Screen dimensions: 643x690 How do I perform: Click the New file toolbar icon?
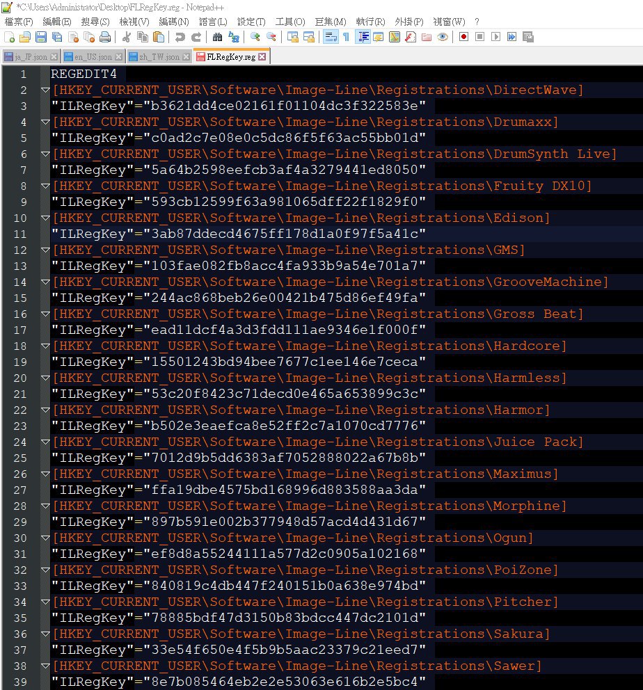pos(8,37)
